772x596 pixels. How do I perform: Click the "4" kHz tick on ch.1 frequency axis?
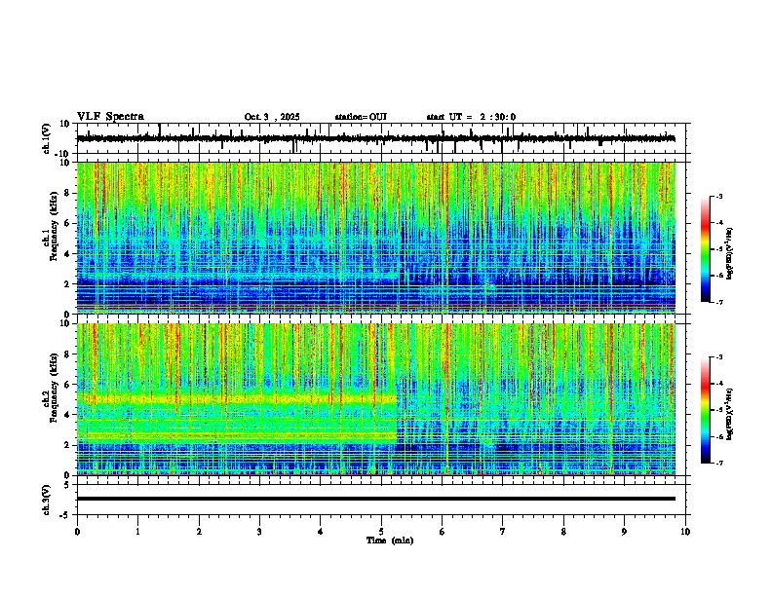(x=68, y=254)
